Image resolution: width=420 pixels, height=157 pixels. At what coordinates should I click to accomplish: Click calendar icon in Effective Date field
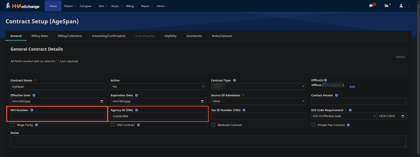pyautogui.click(x=102, y=101)
